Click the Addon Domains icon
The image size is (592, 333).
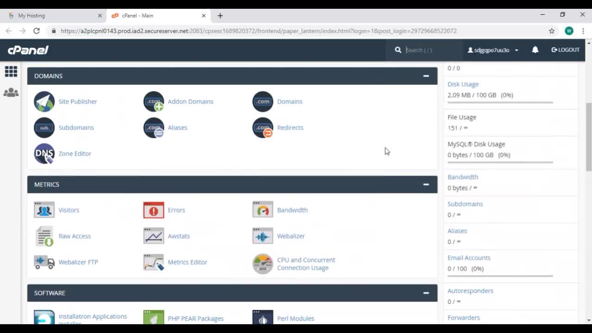pyautogui.click(x=154, y=102)
